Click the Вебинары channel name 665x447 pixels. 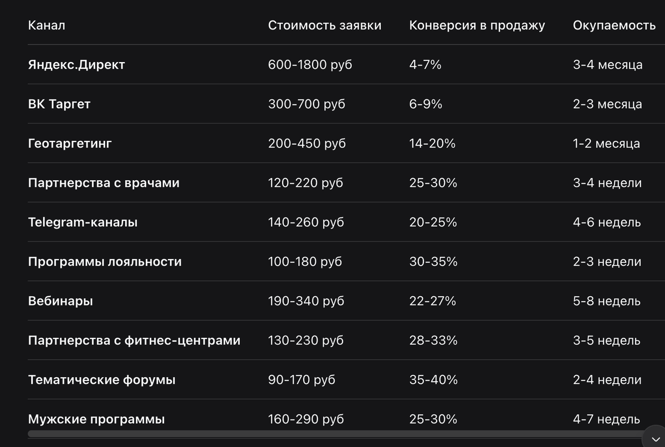[x=60, y=301]
